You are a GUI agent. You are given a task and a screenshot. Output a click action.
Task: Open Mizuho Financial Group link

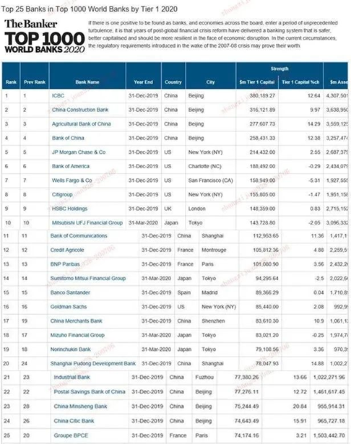point(77,335)
